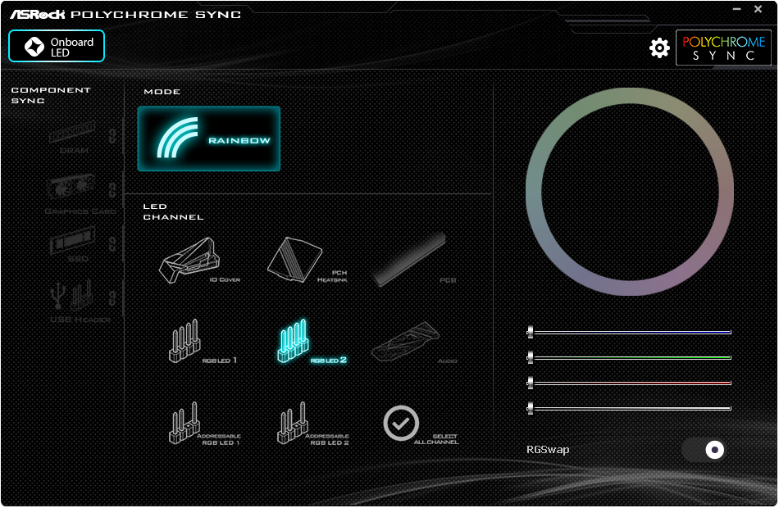
Task: Toggle USB Header sync link icon
Action: [113, 298]
